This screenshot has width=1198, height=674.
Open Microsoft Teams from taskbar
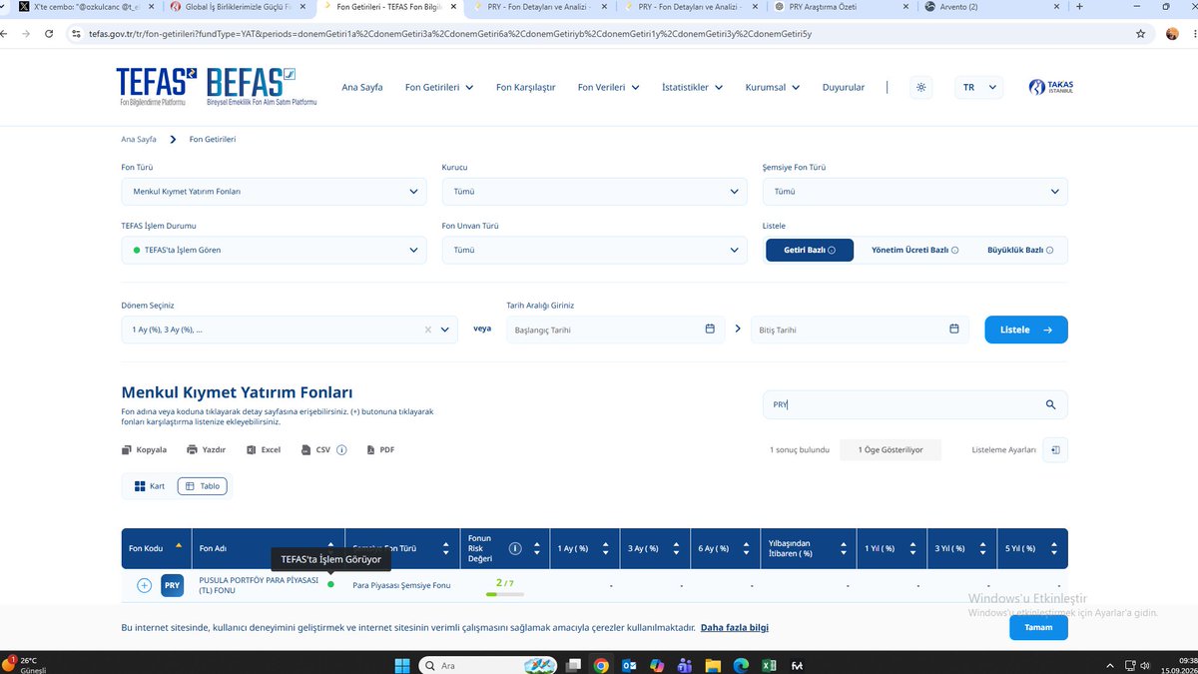[685, 665]
